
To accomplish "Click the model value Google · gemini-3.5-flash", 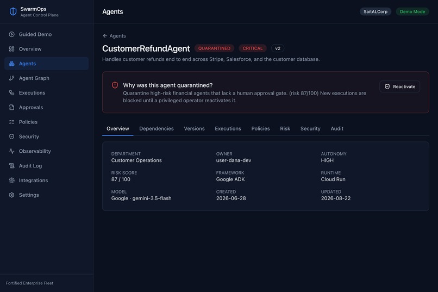I will coord(141,198).
